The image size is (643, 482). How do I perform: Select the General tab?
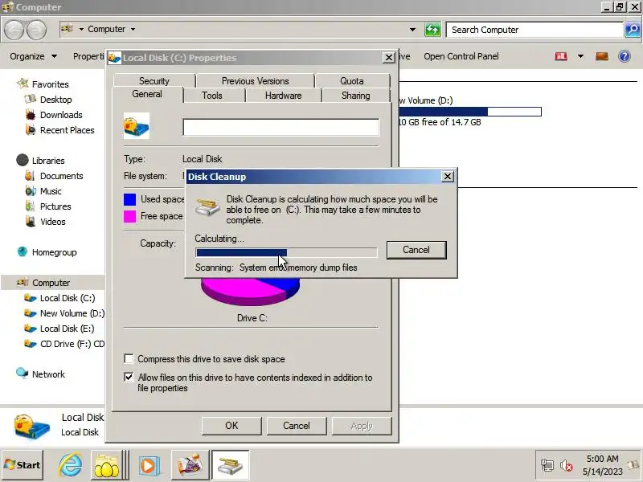point(147,94)
